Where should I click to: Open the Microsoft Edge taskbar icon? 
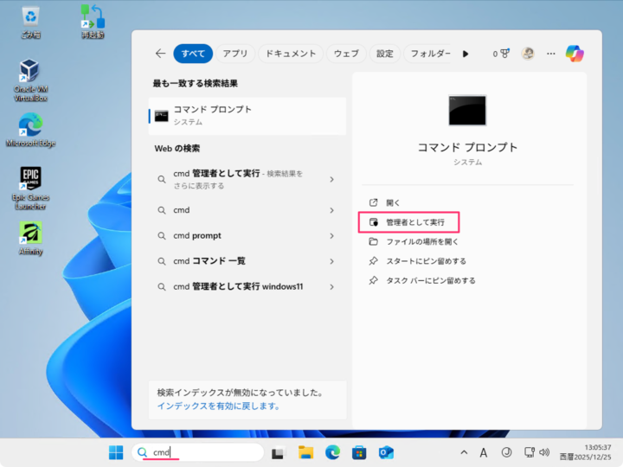332,452
